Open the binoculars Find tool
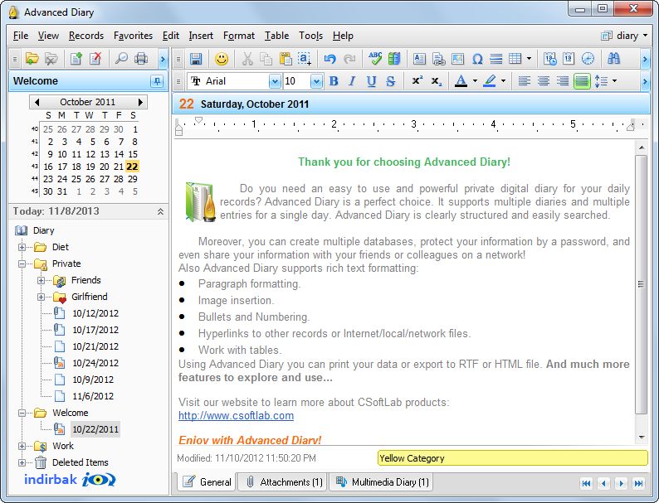659x503 pixels. tap(613, 59)
